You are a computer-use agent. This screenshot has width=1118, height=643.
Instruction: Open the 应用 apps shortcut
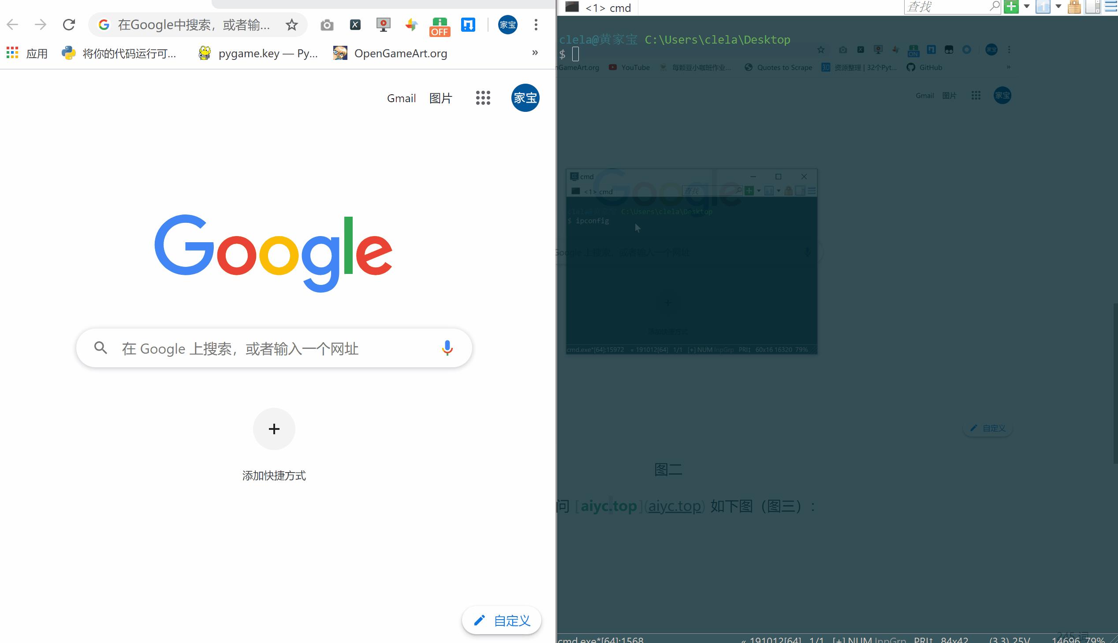[27, 53]
